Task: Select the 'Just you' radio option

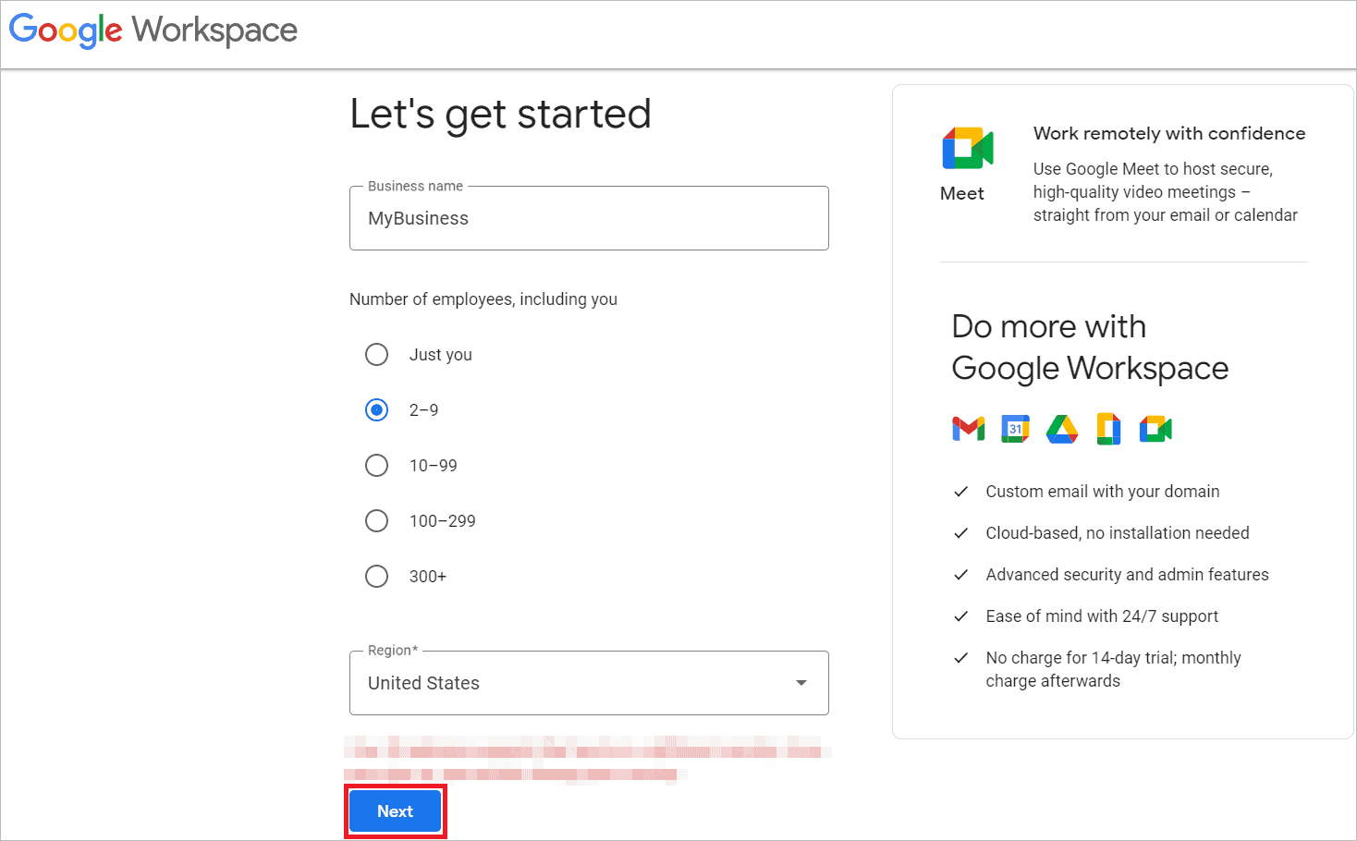Action: click(376, 355)
